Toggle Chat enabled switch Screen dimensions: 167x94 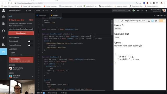31,41
